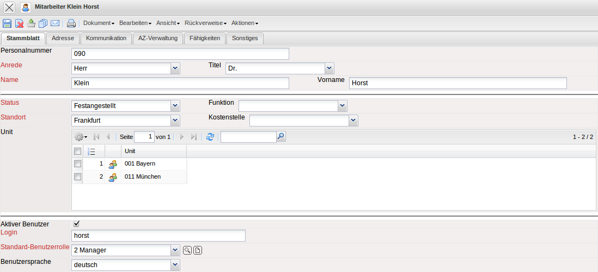Open the 001 Bayern unit link

[140, 163]
